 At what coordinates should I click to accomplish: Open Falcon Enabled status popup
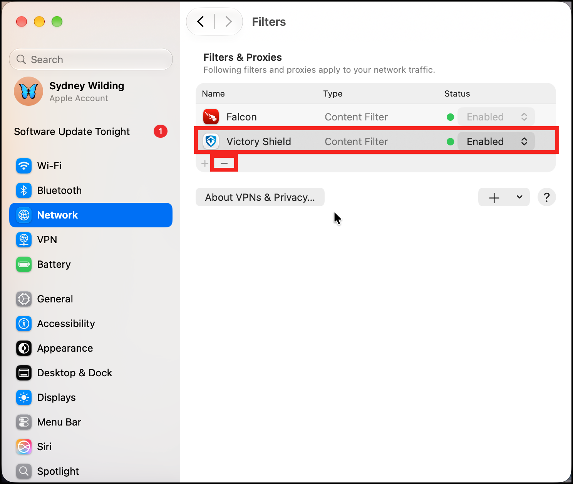pos(496,117)
